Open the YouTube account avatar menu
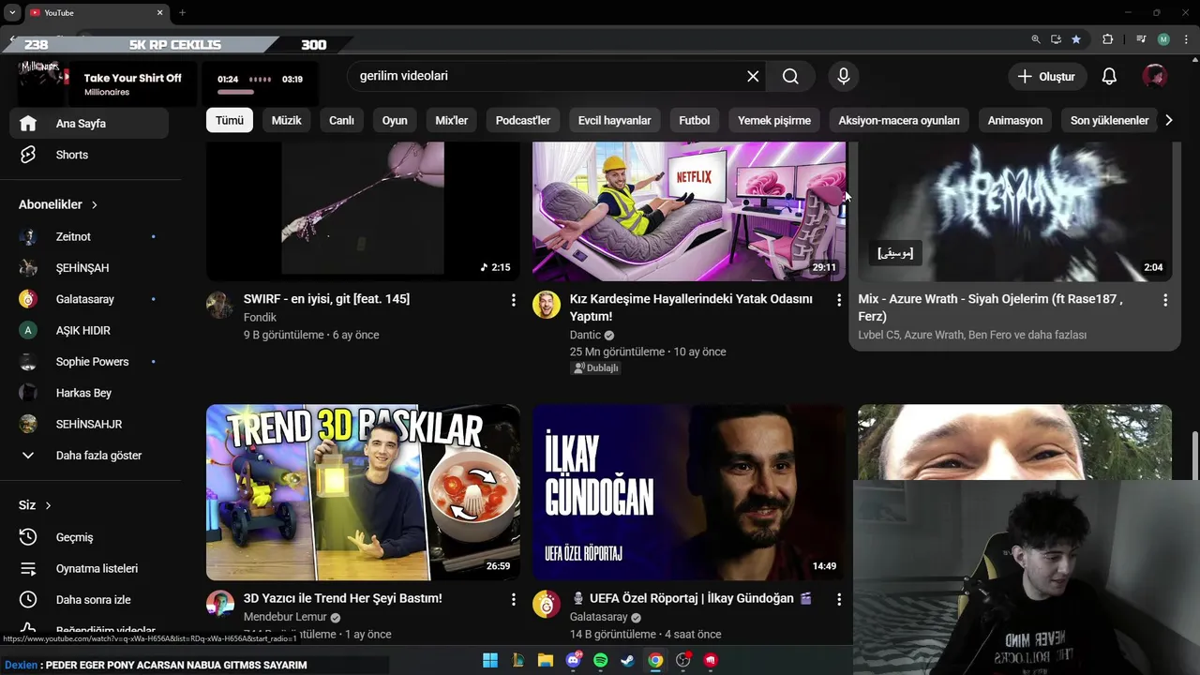Viewport: 1200px width, 675px height. pos(1154,76)
